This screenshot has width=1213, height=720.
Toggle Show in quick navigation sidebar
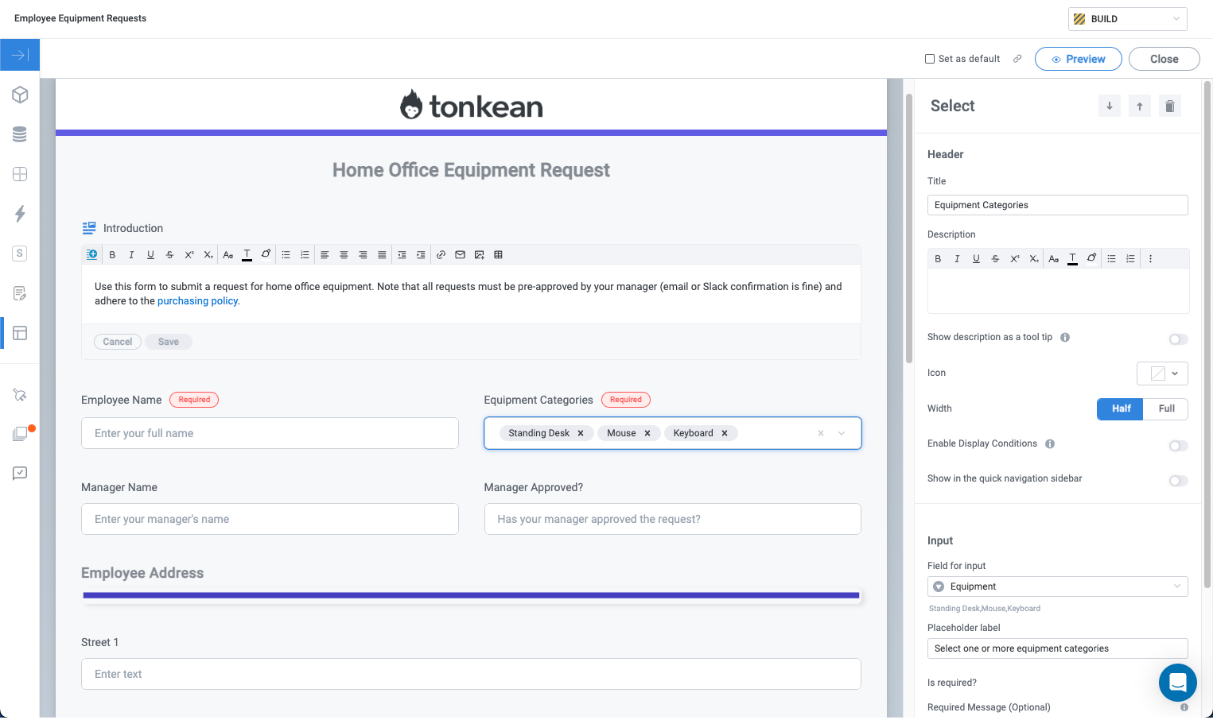(1179, 481)
